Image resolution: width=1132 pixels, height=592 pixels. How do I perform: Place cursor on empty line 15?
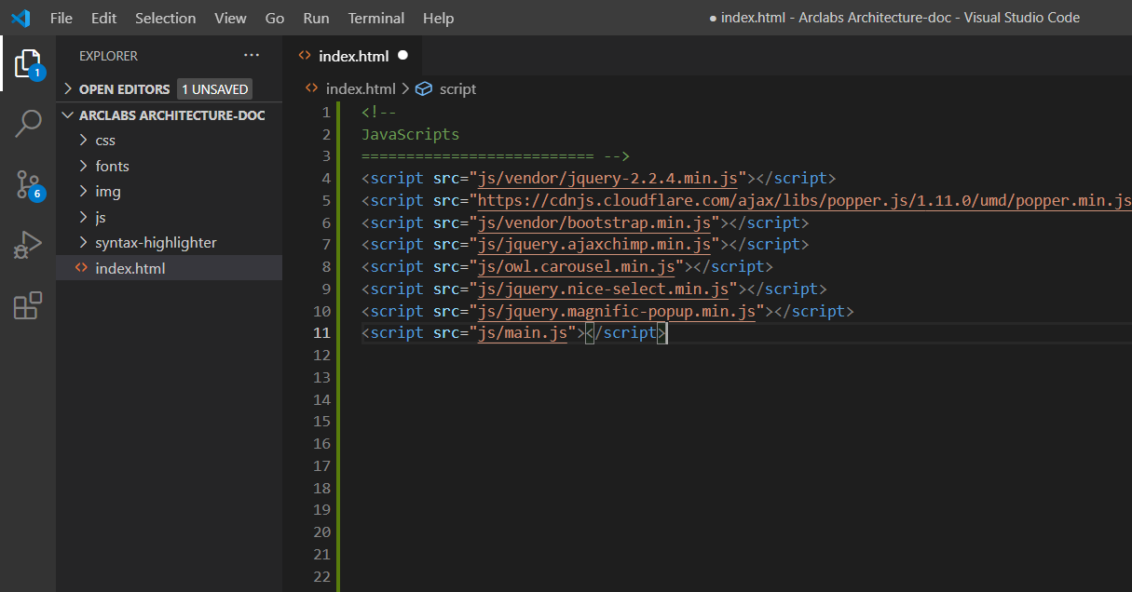[x=745, y=422]
